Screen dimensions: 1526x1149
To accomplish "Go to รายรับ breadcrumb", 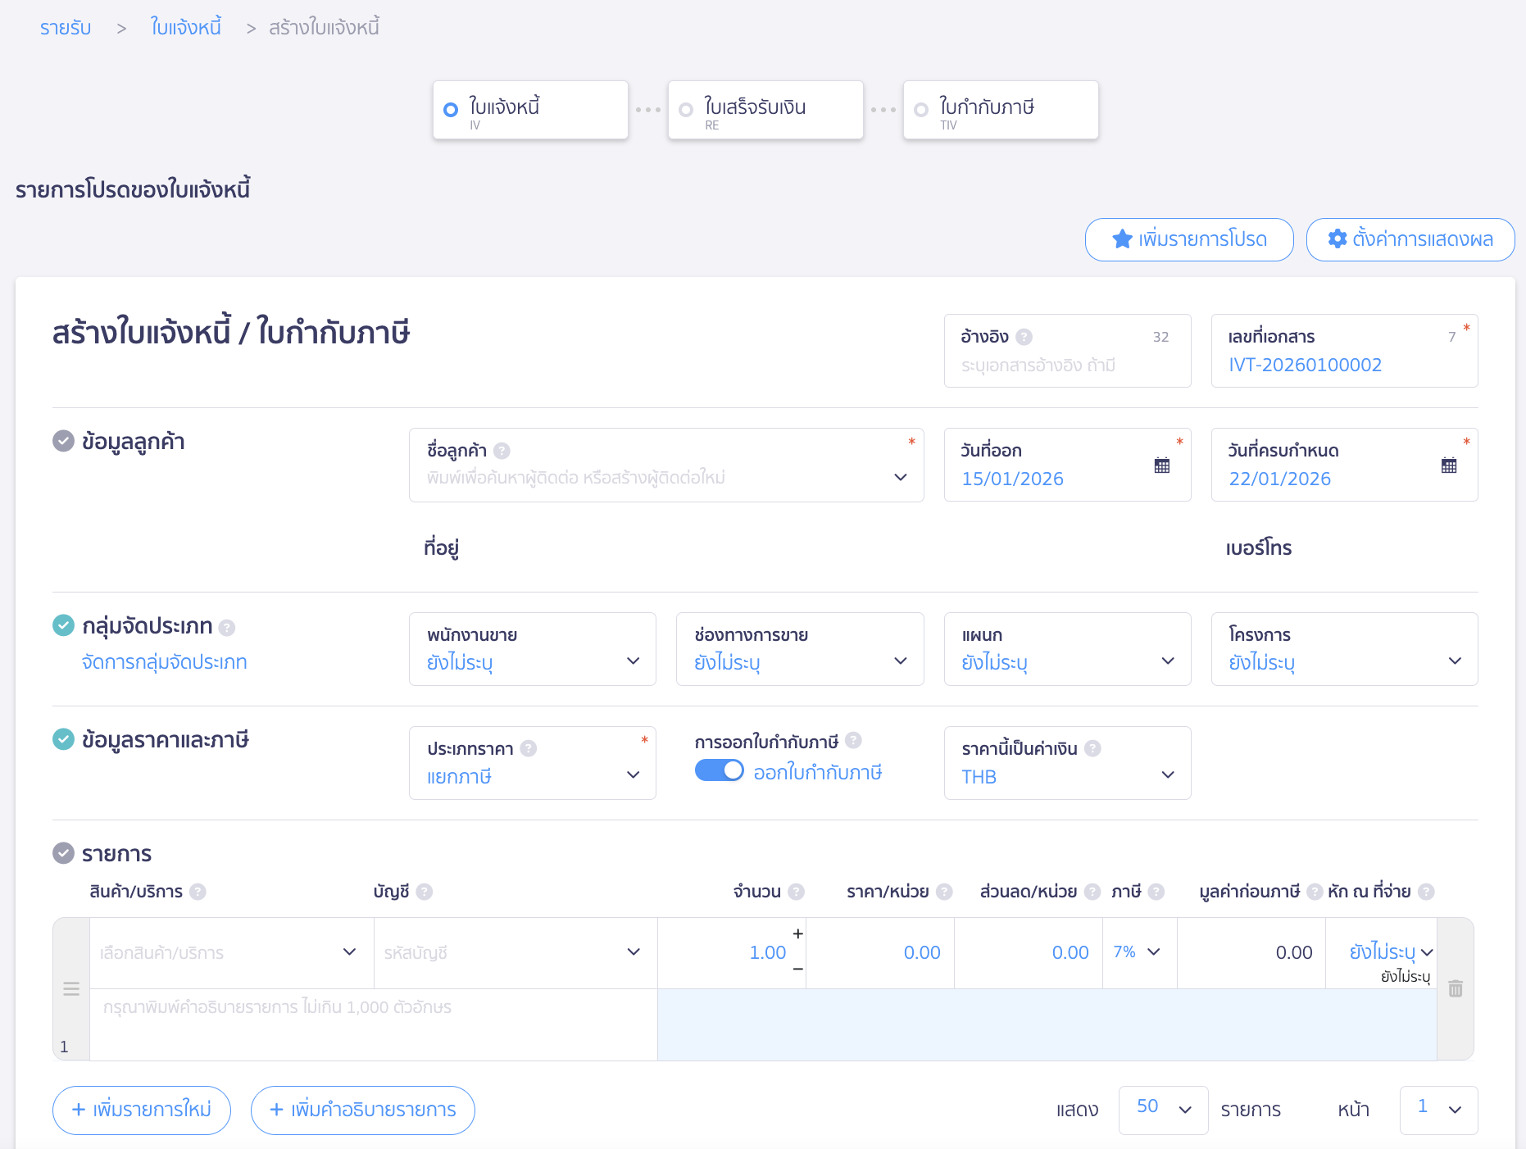I will [x=66, y=28].
